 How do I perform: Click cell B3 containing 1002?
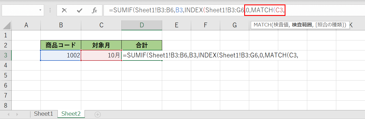pos(61,55)
